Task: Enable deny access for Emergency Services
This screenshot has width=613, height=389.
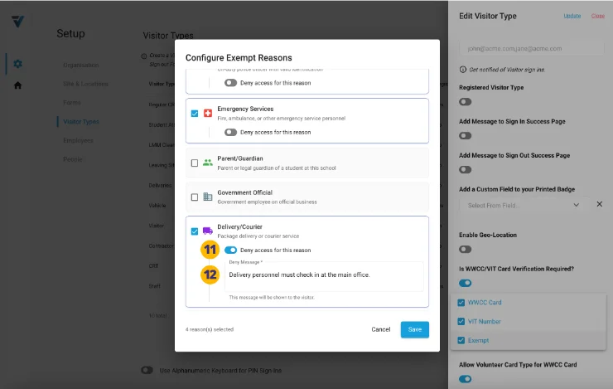Action: tap(230, 132)
